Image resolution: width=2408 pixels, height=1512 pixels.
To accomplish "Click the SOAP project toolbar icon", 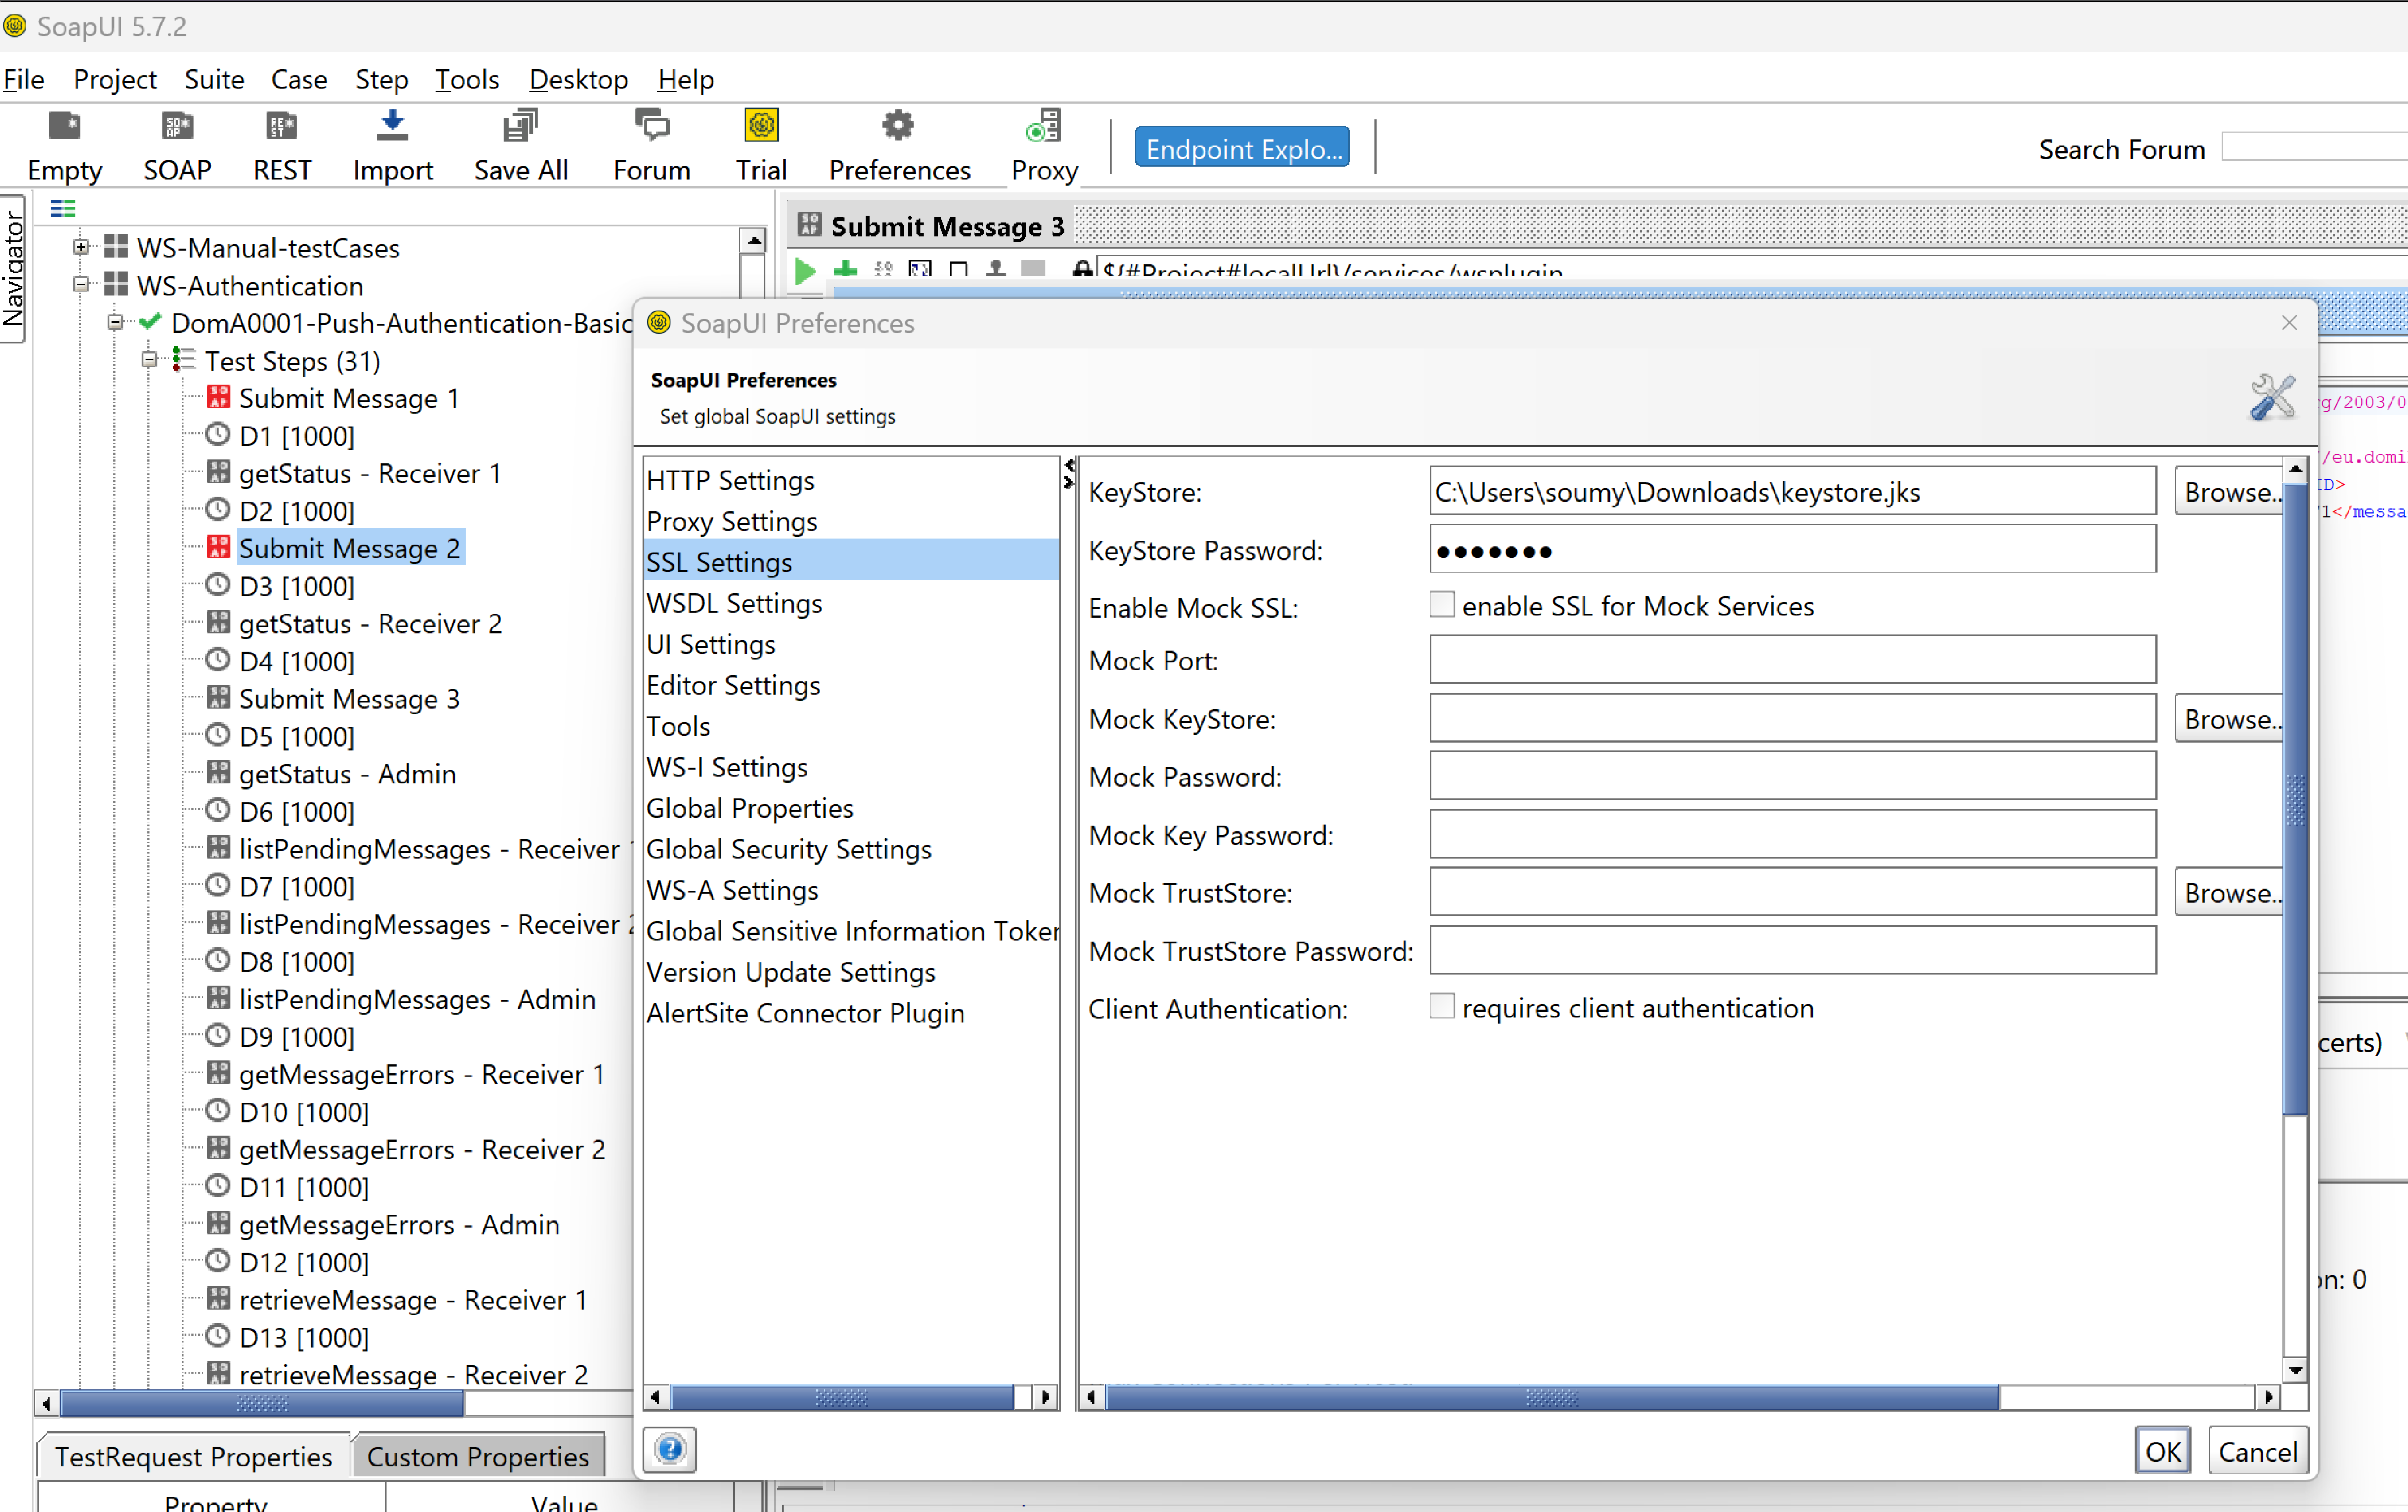I will 177,126.
